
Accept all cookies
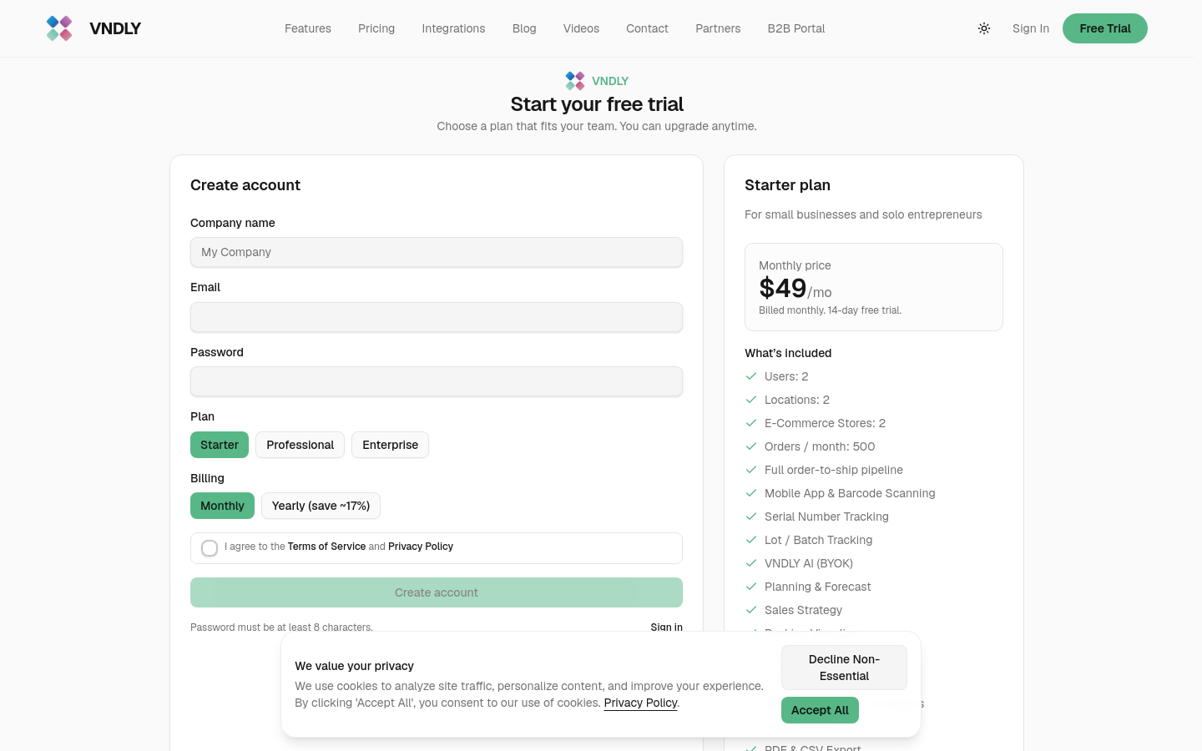tap(820, 710)
